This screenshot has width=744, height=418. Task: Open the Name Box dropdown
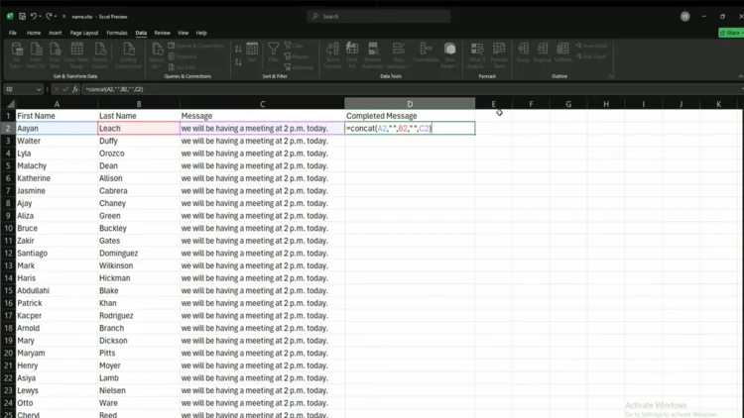[x=39, y=89]
